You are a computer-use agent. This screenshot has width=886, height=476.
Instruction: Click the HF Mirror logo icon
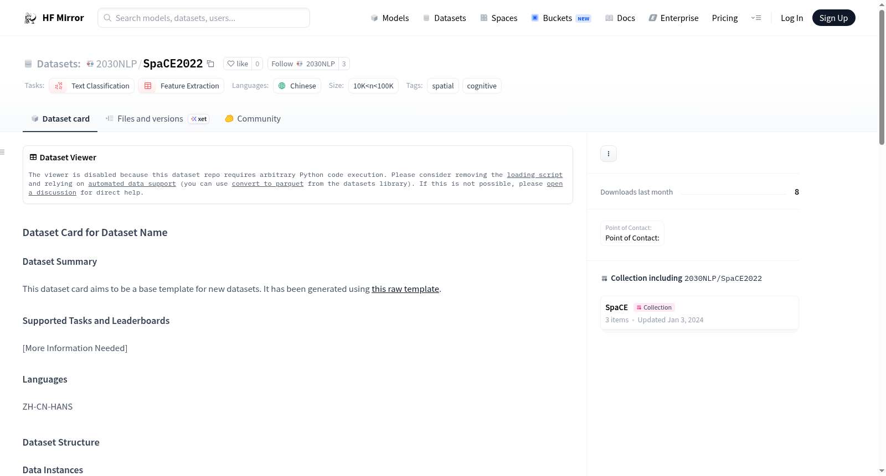coord(30,18)
